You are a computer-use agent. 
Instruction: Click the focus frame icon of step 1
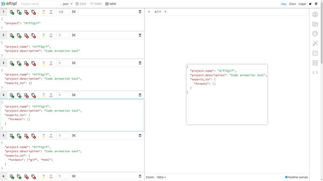(x=74, y=12)
